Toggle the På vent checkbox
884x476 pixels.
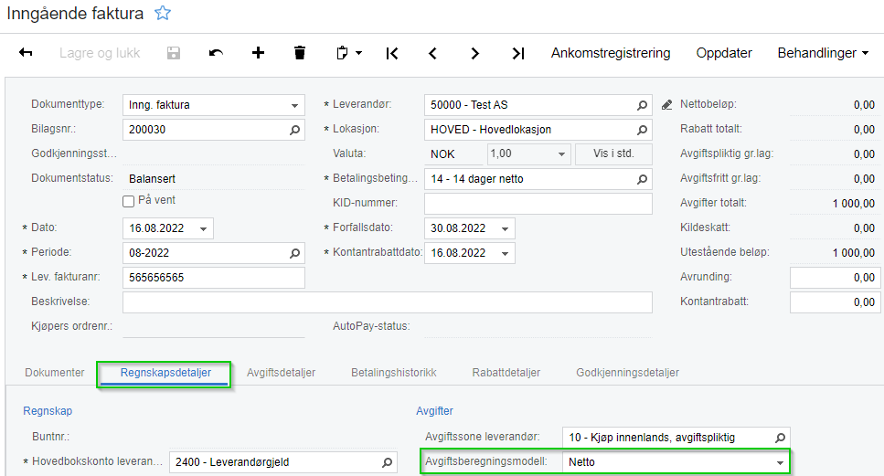pyautogui.click(x=129, y=201)
